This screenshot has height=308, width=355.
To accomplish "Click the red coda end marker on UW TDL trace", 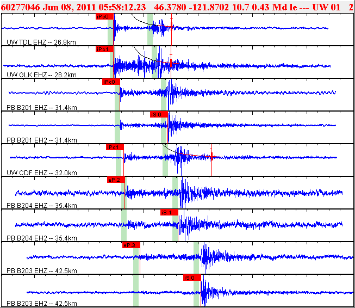I will pyautogui.click(x=171, y=27).
